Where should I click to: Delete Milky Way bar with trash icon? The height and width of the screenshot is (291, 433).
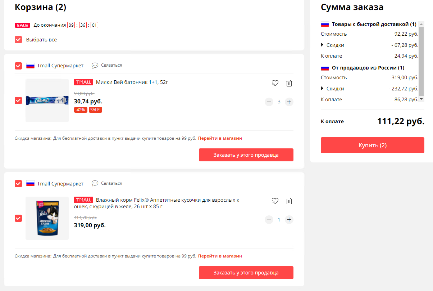[289, 83]
